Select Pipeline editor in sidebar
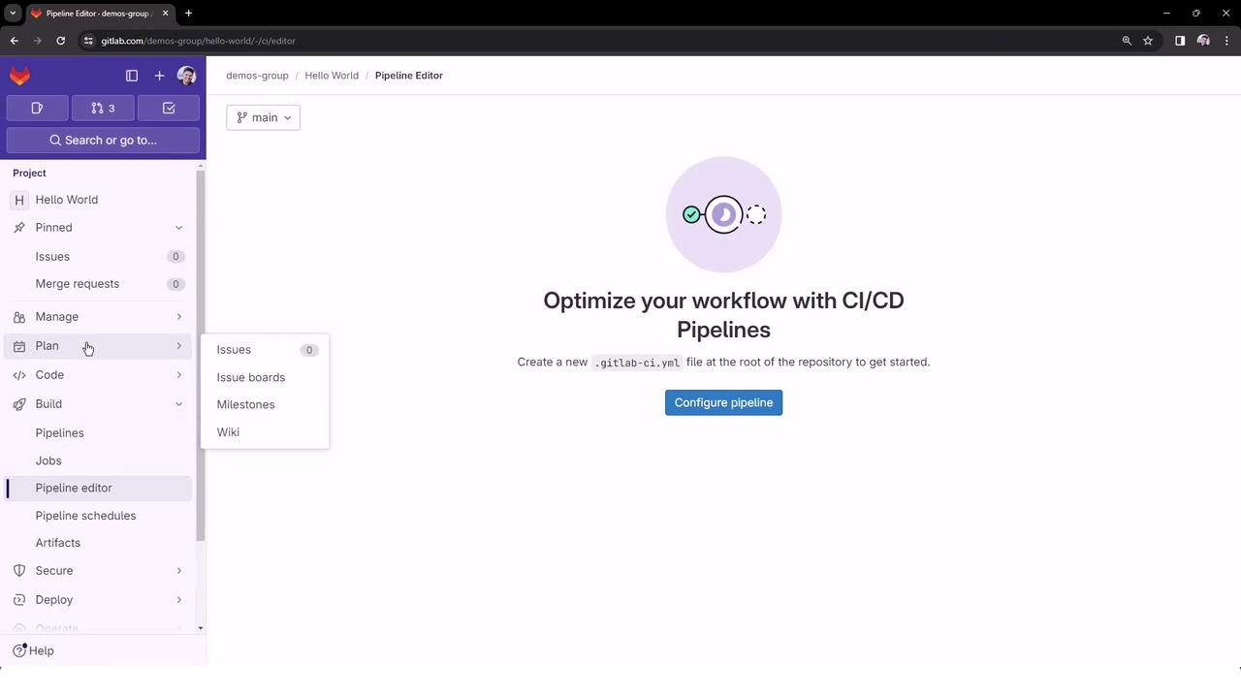1241x698 pixels. click(99, 489)
